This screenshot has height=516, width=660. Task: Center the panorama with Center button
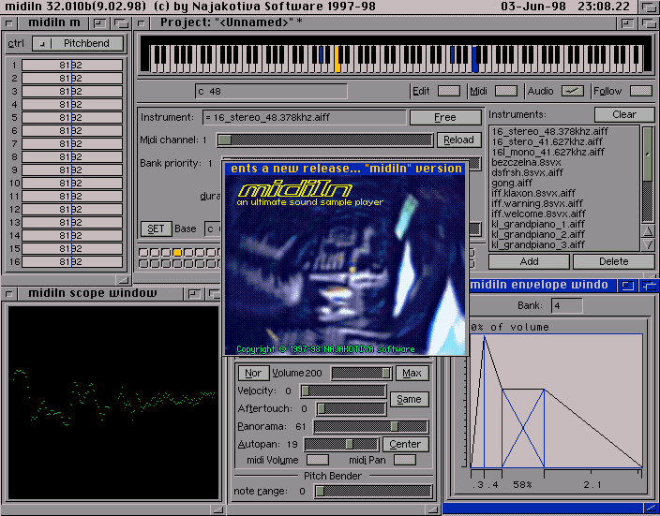tap(405, 444)
